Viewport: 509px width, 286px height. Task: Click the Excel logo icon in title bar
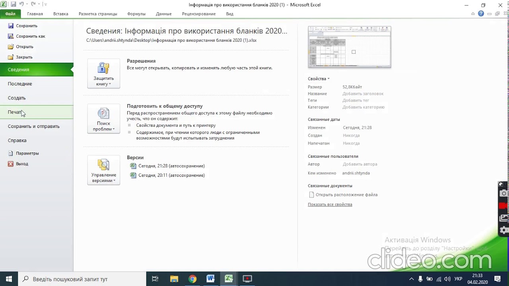[x=4, y=4]
